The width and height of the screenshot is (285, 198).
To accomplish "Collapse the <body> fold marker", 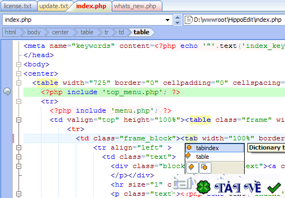I will coord(19,64).
